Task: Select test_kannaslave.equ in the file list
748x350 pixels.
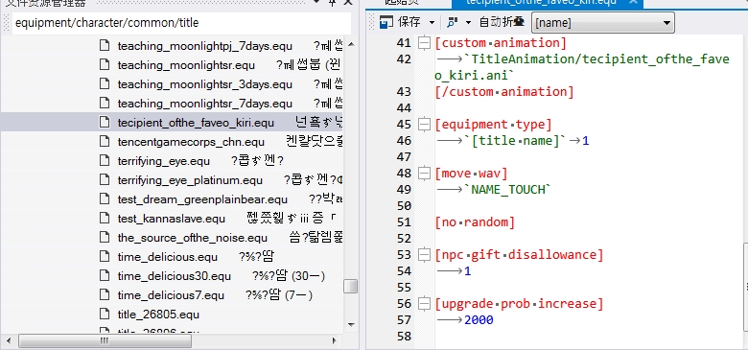Action: 172,219
